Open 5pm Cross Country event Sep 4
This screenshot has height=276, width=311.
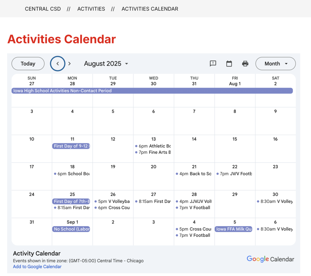coord(193,229)
